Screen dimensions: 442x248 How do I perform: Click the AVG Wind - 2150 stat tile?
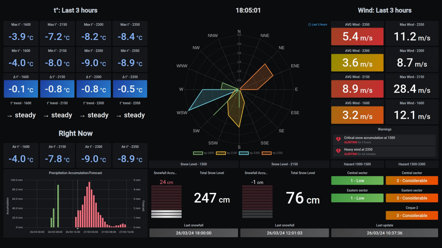357,88
